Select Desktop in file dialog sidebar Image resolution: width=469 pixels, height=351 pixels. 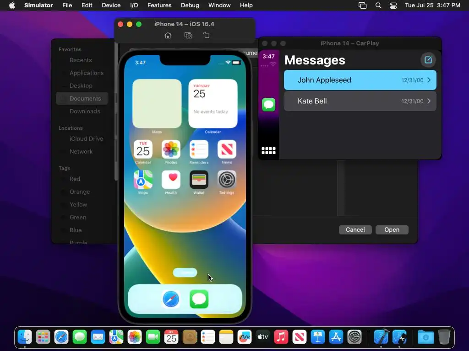[82, 85]
